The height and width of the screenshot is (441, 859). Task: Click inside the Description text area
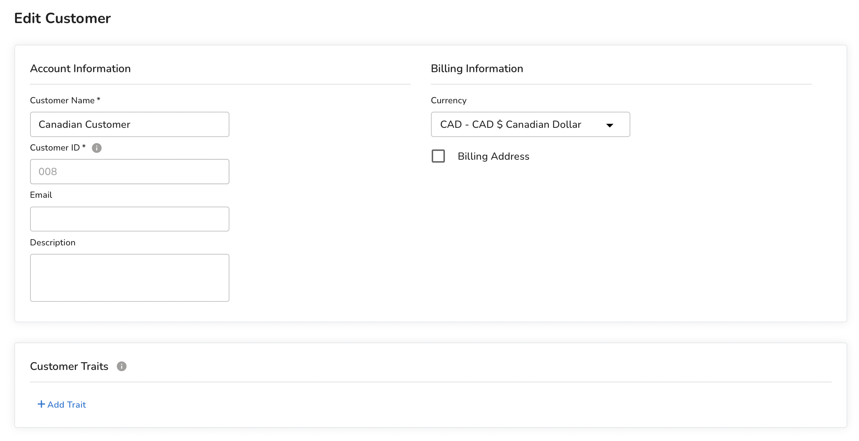pyautogui.click(x=130, y=278)
